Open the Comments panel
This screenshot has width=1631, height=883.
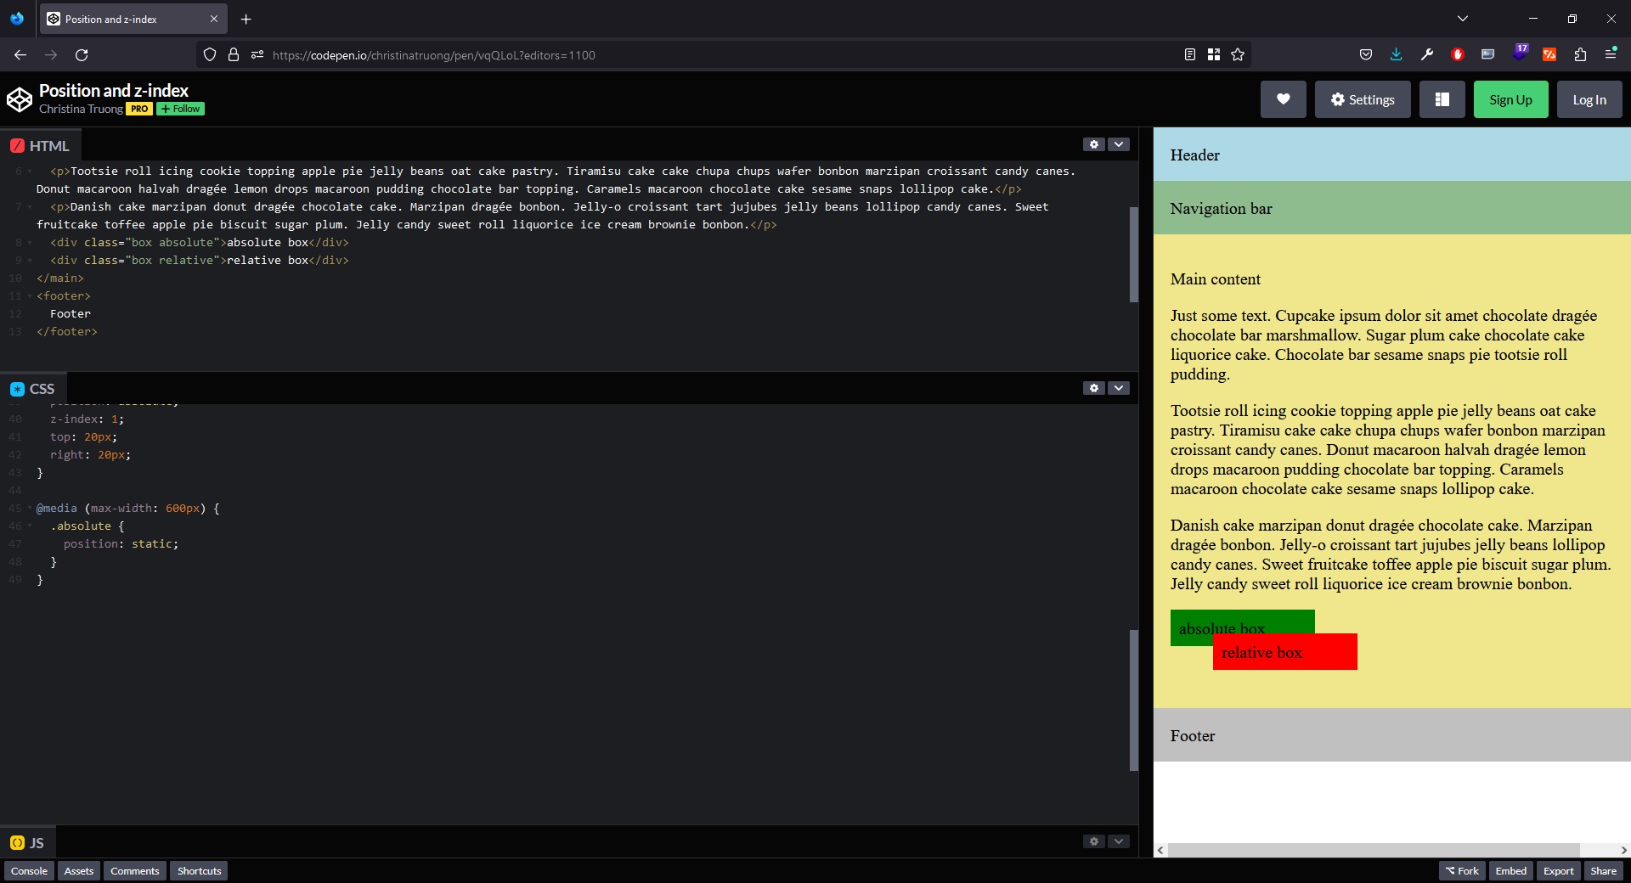(x=134, y=871)
